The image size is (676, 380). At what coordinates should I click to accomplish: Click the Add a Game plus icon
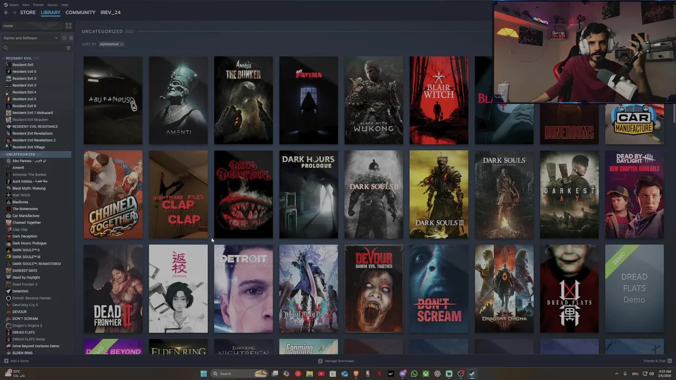(x=6, y=361)
